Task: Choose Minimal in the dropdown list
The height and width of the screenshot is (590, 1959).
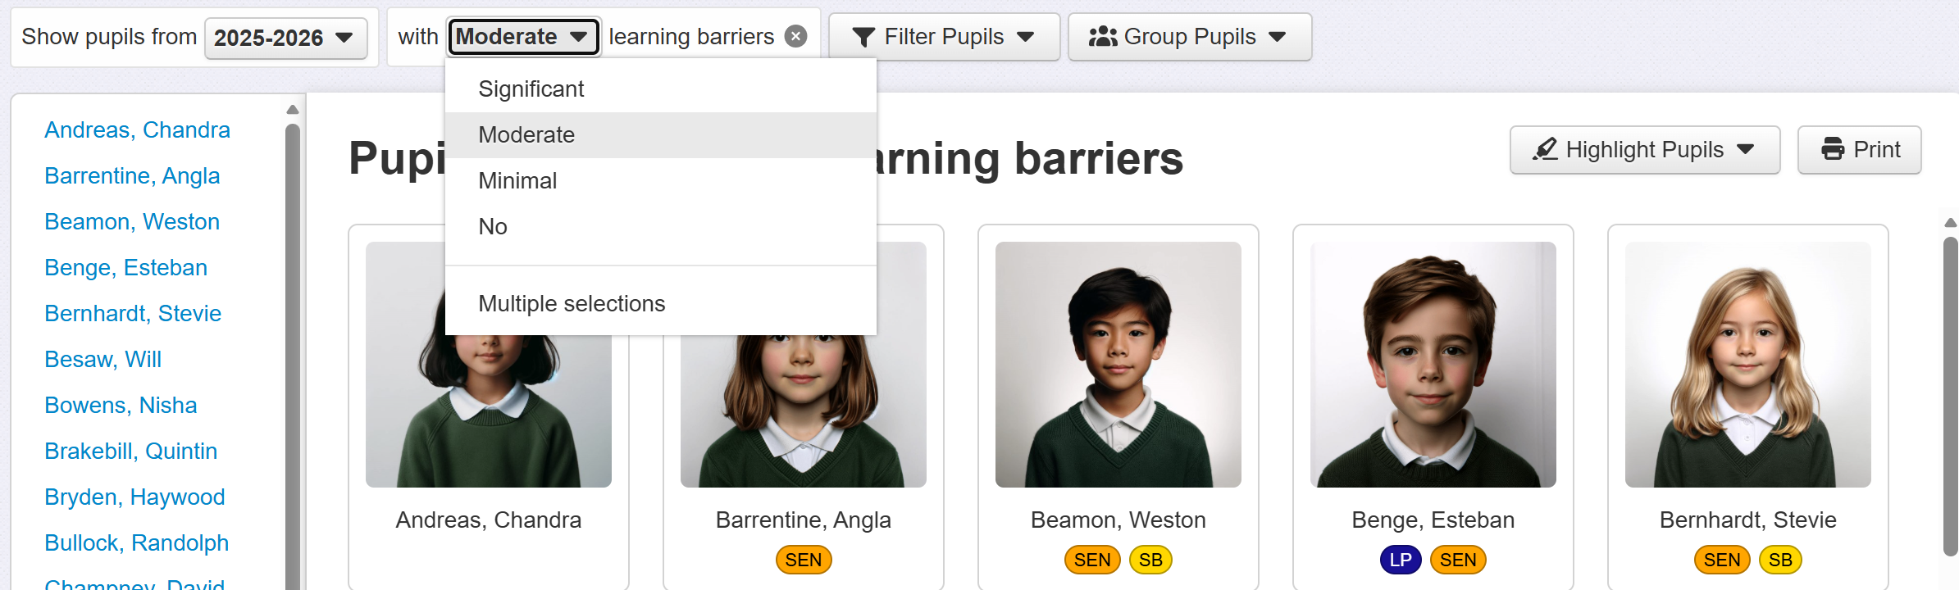Action: [661, 180]
